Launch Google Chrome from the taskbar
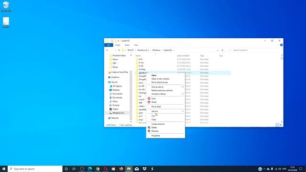Image resolution: width=306 pixels, height=172 pixels. coord(98,169)
